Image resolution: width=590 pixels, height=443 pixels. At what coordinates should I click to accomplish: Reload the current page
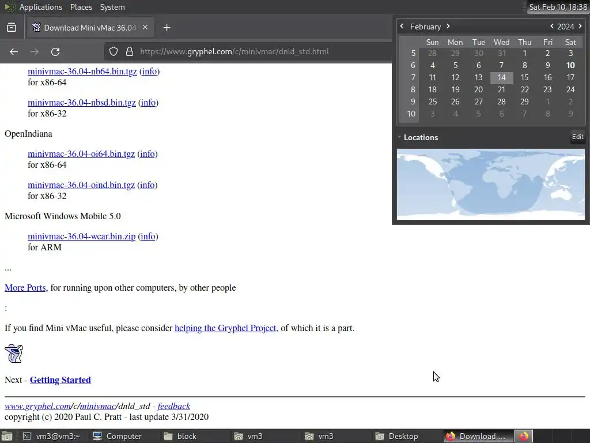point(55,51)
